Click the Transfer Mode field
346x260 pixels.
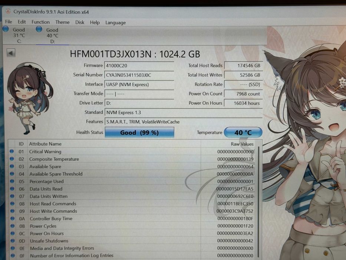click(x=139, y=94)
